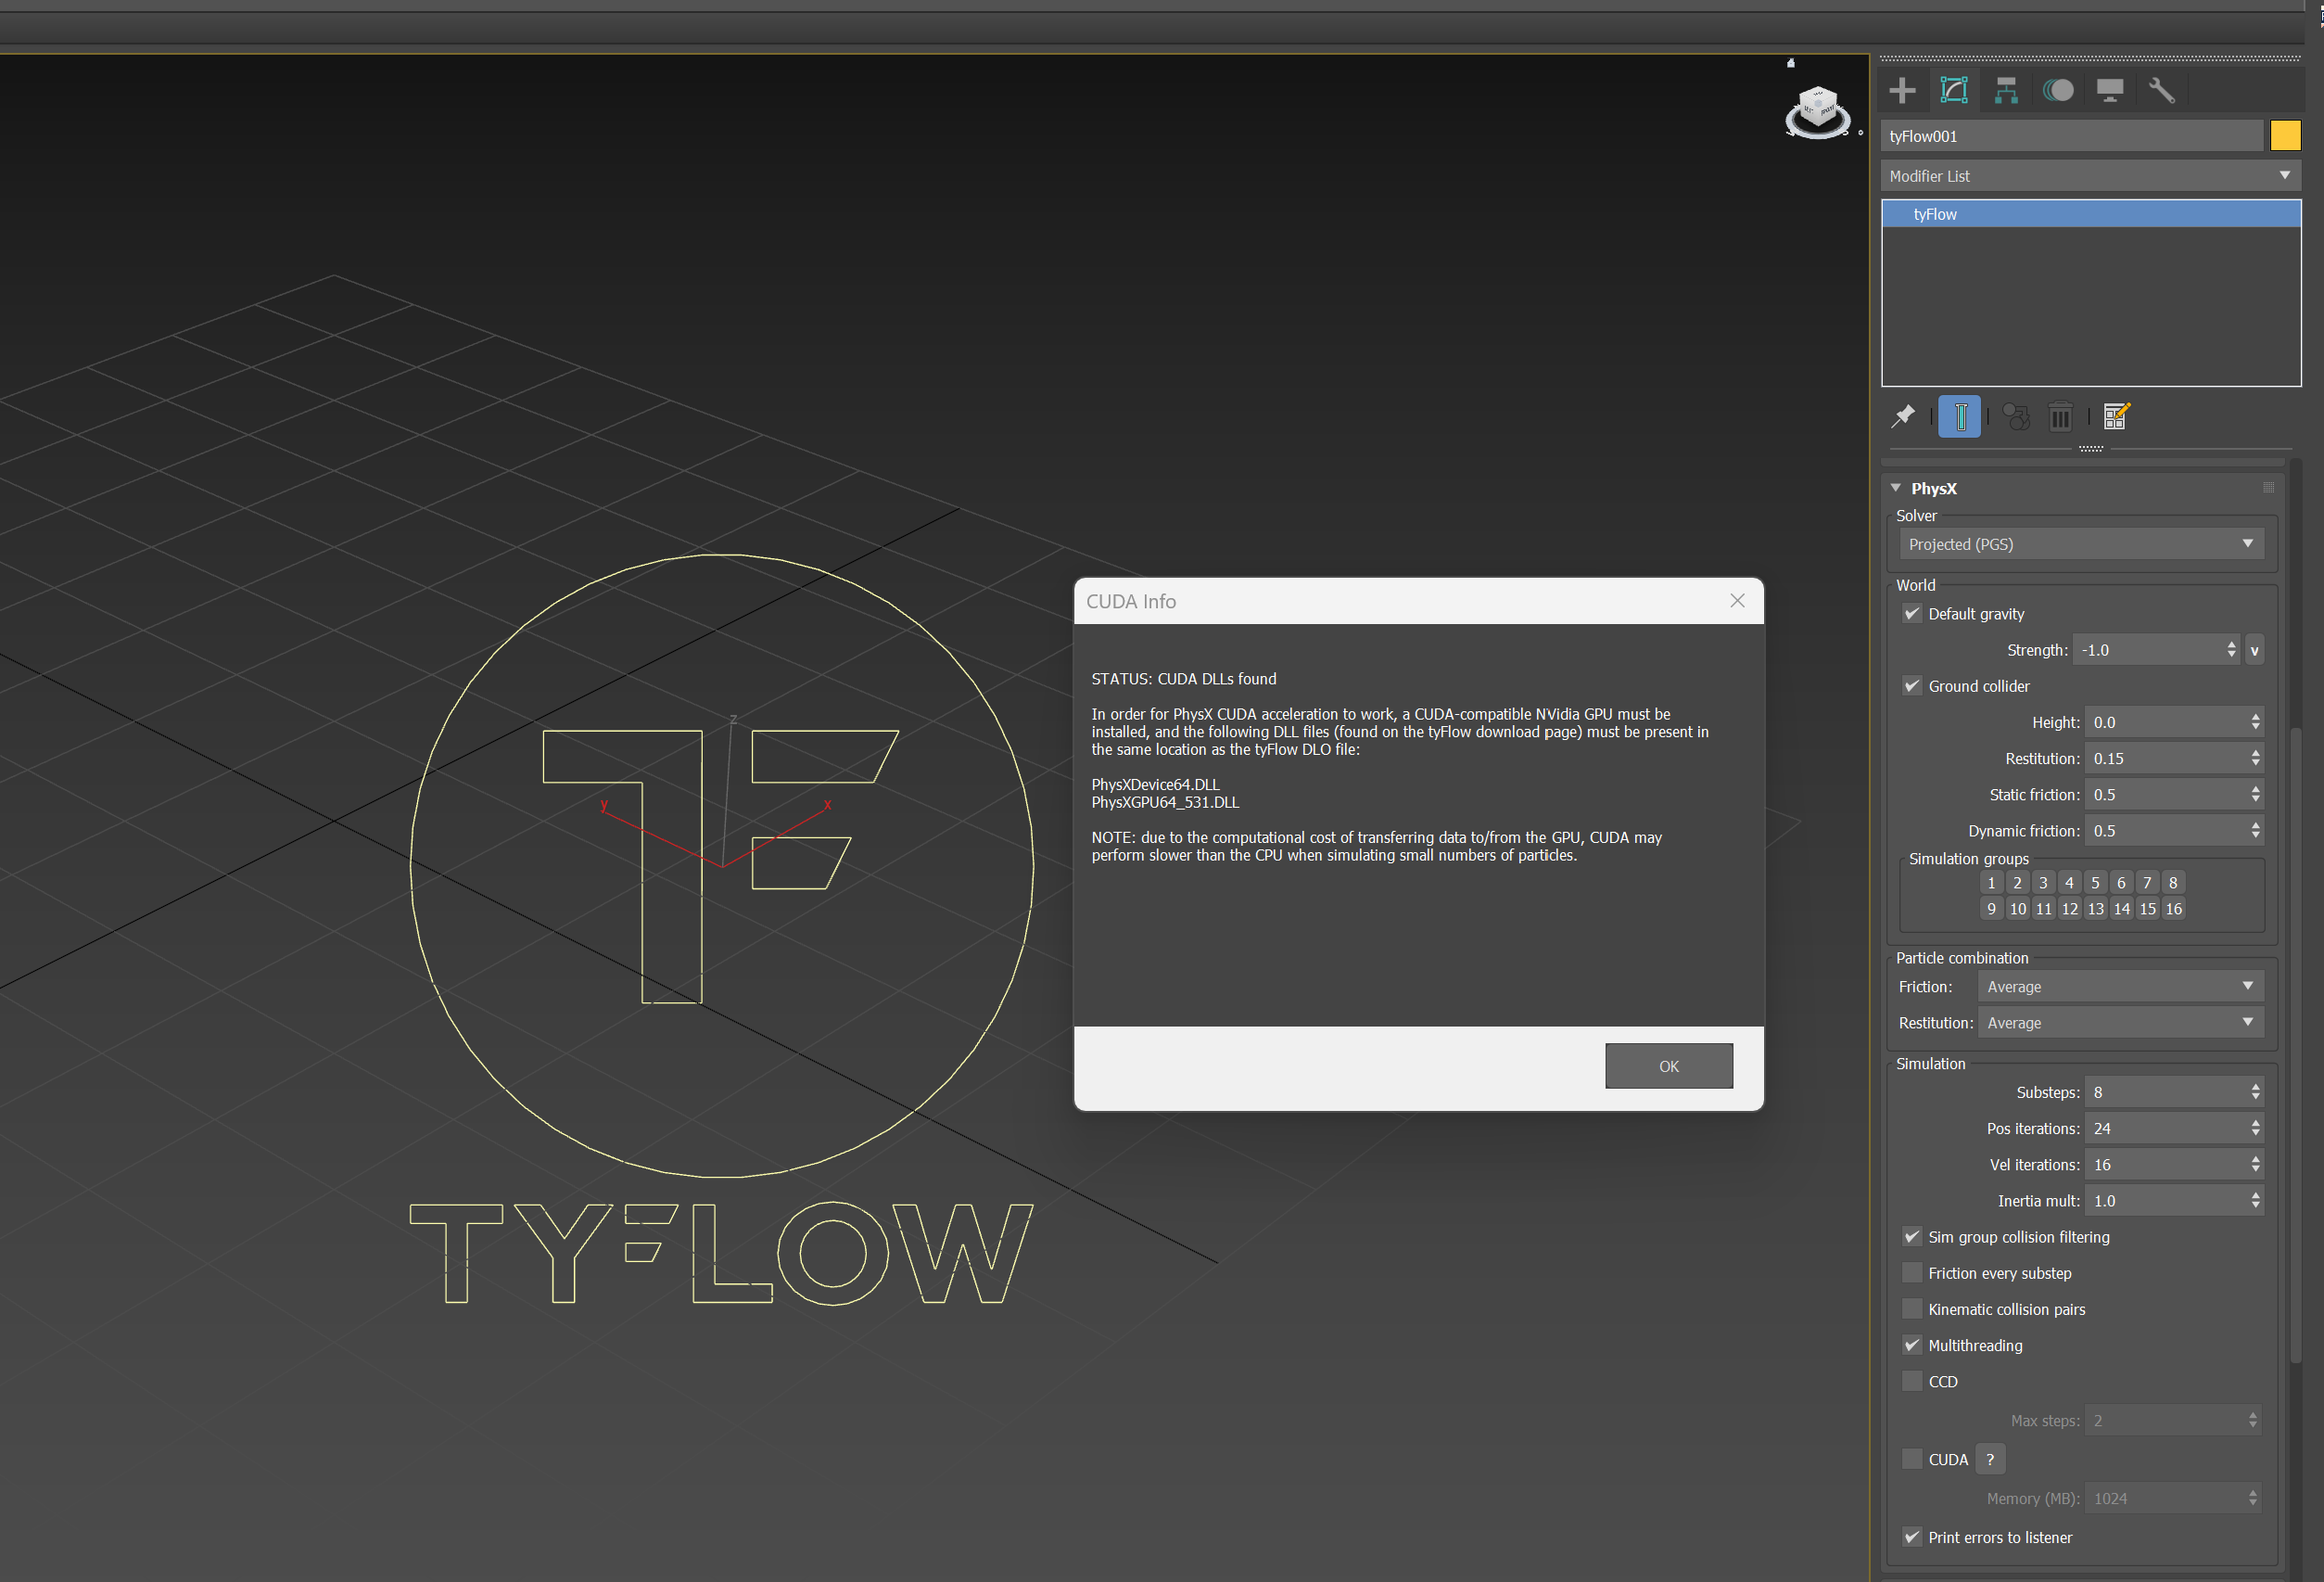2324x1582 pixels.
Task: Open the Create command panel tab
Action: click(1902, 91)
